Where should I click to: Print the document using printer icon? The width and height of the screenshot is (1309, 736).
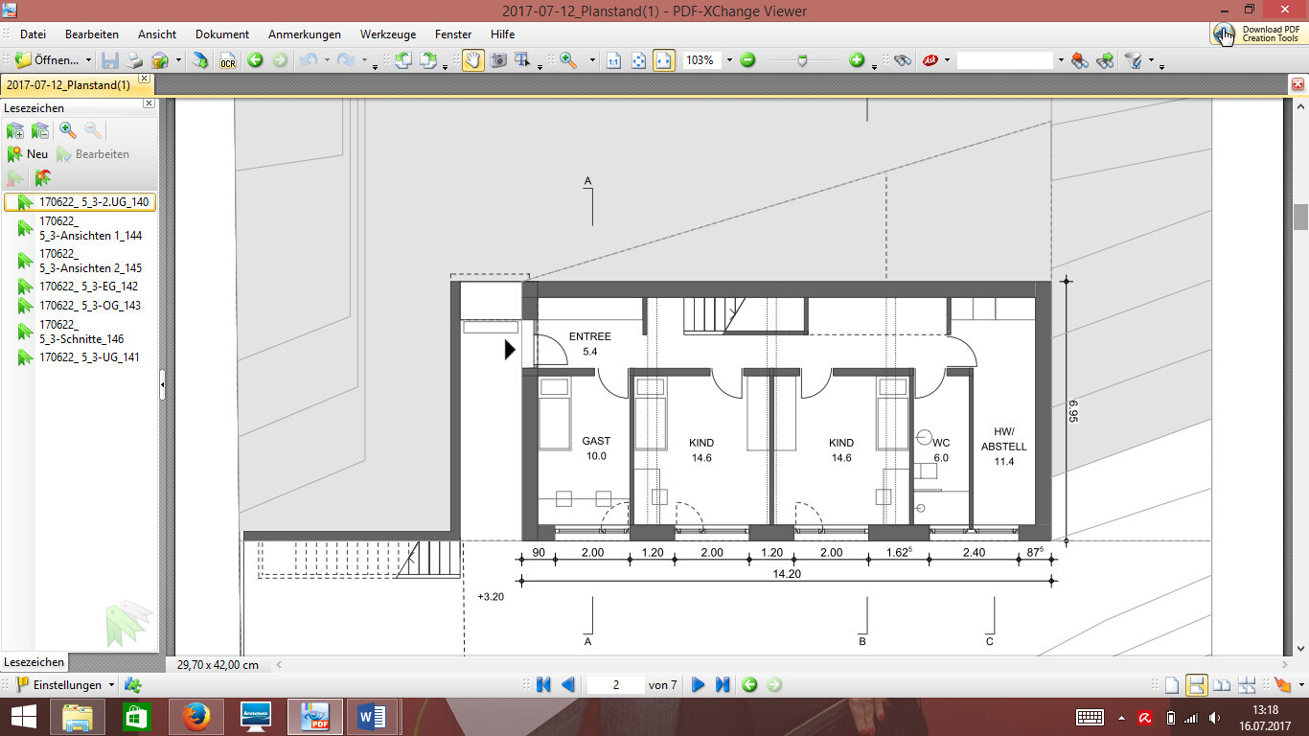tap(135, 60)
